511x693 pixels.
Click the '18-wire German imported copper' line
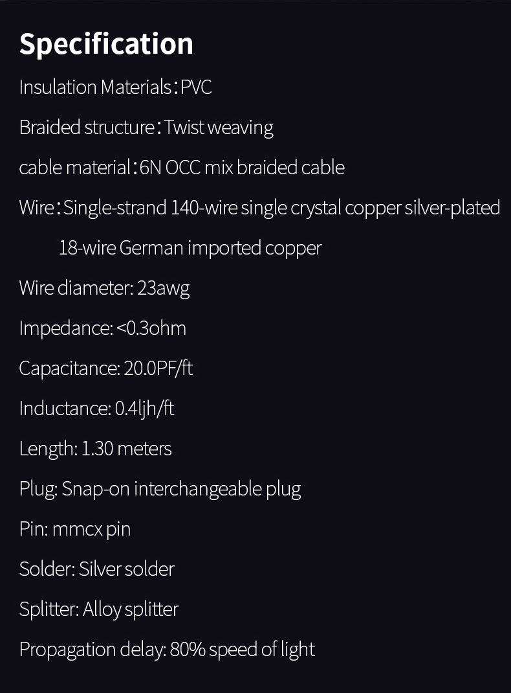point(190,247)
